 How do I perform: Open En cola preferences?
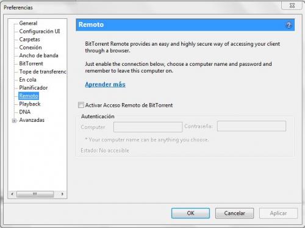(27, 80)
